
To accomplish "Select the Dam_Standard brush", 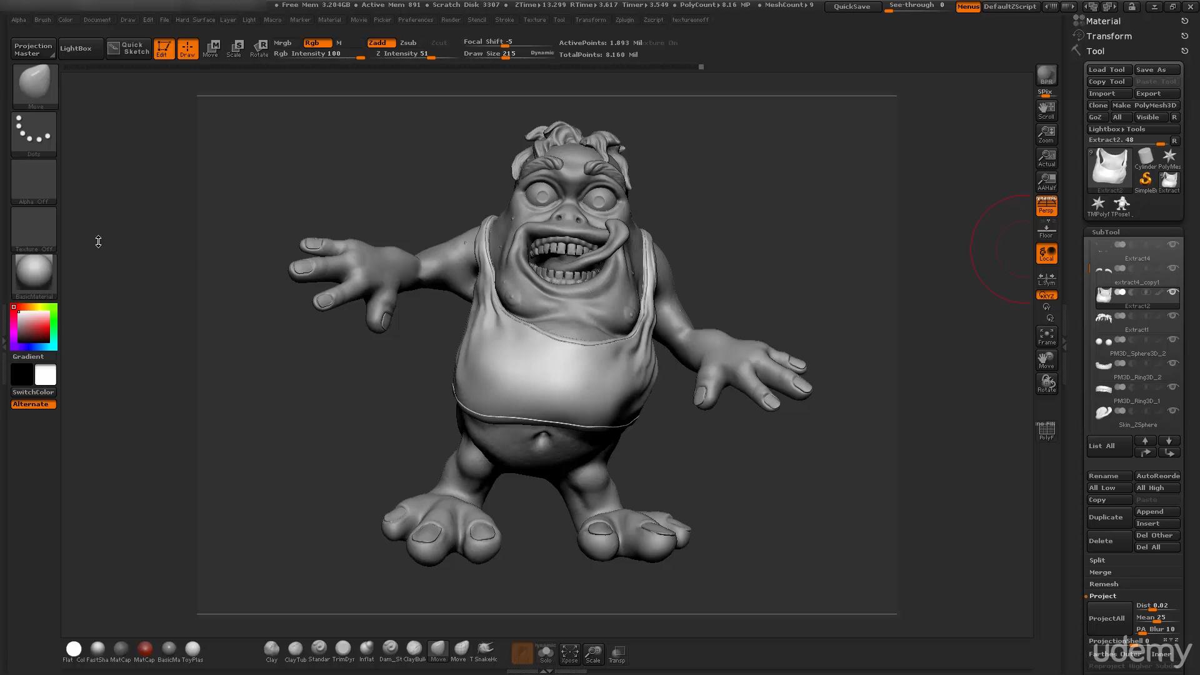I will click(391, 652).
